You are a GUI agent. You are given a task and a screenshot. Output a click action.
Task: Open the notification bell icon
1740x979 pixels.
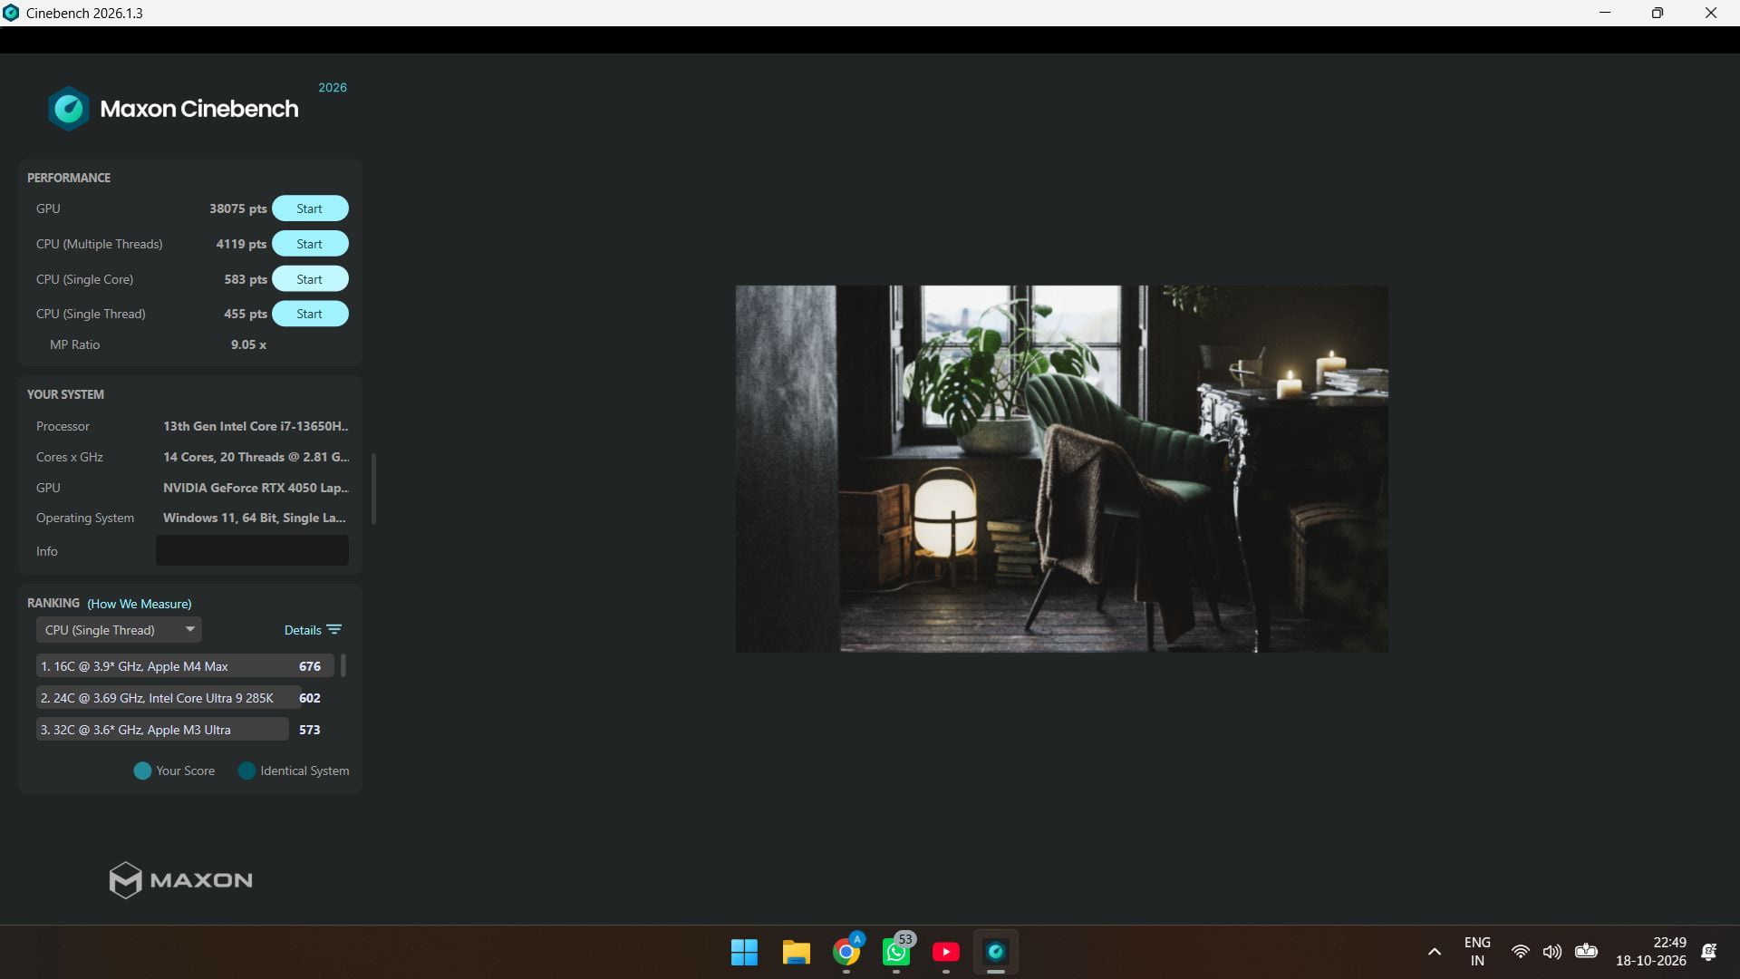[x=1709, y=952]
